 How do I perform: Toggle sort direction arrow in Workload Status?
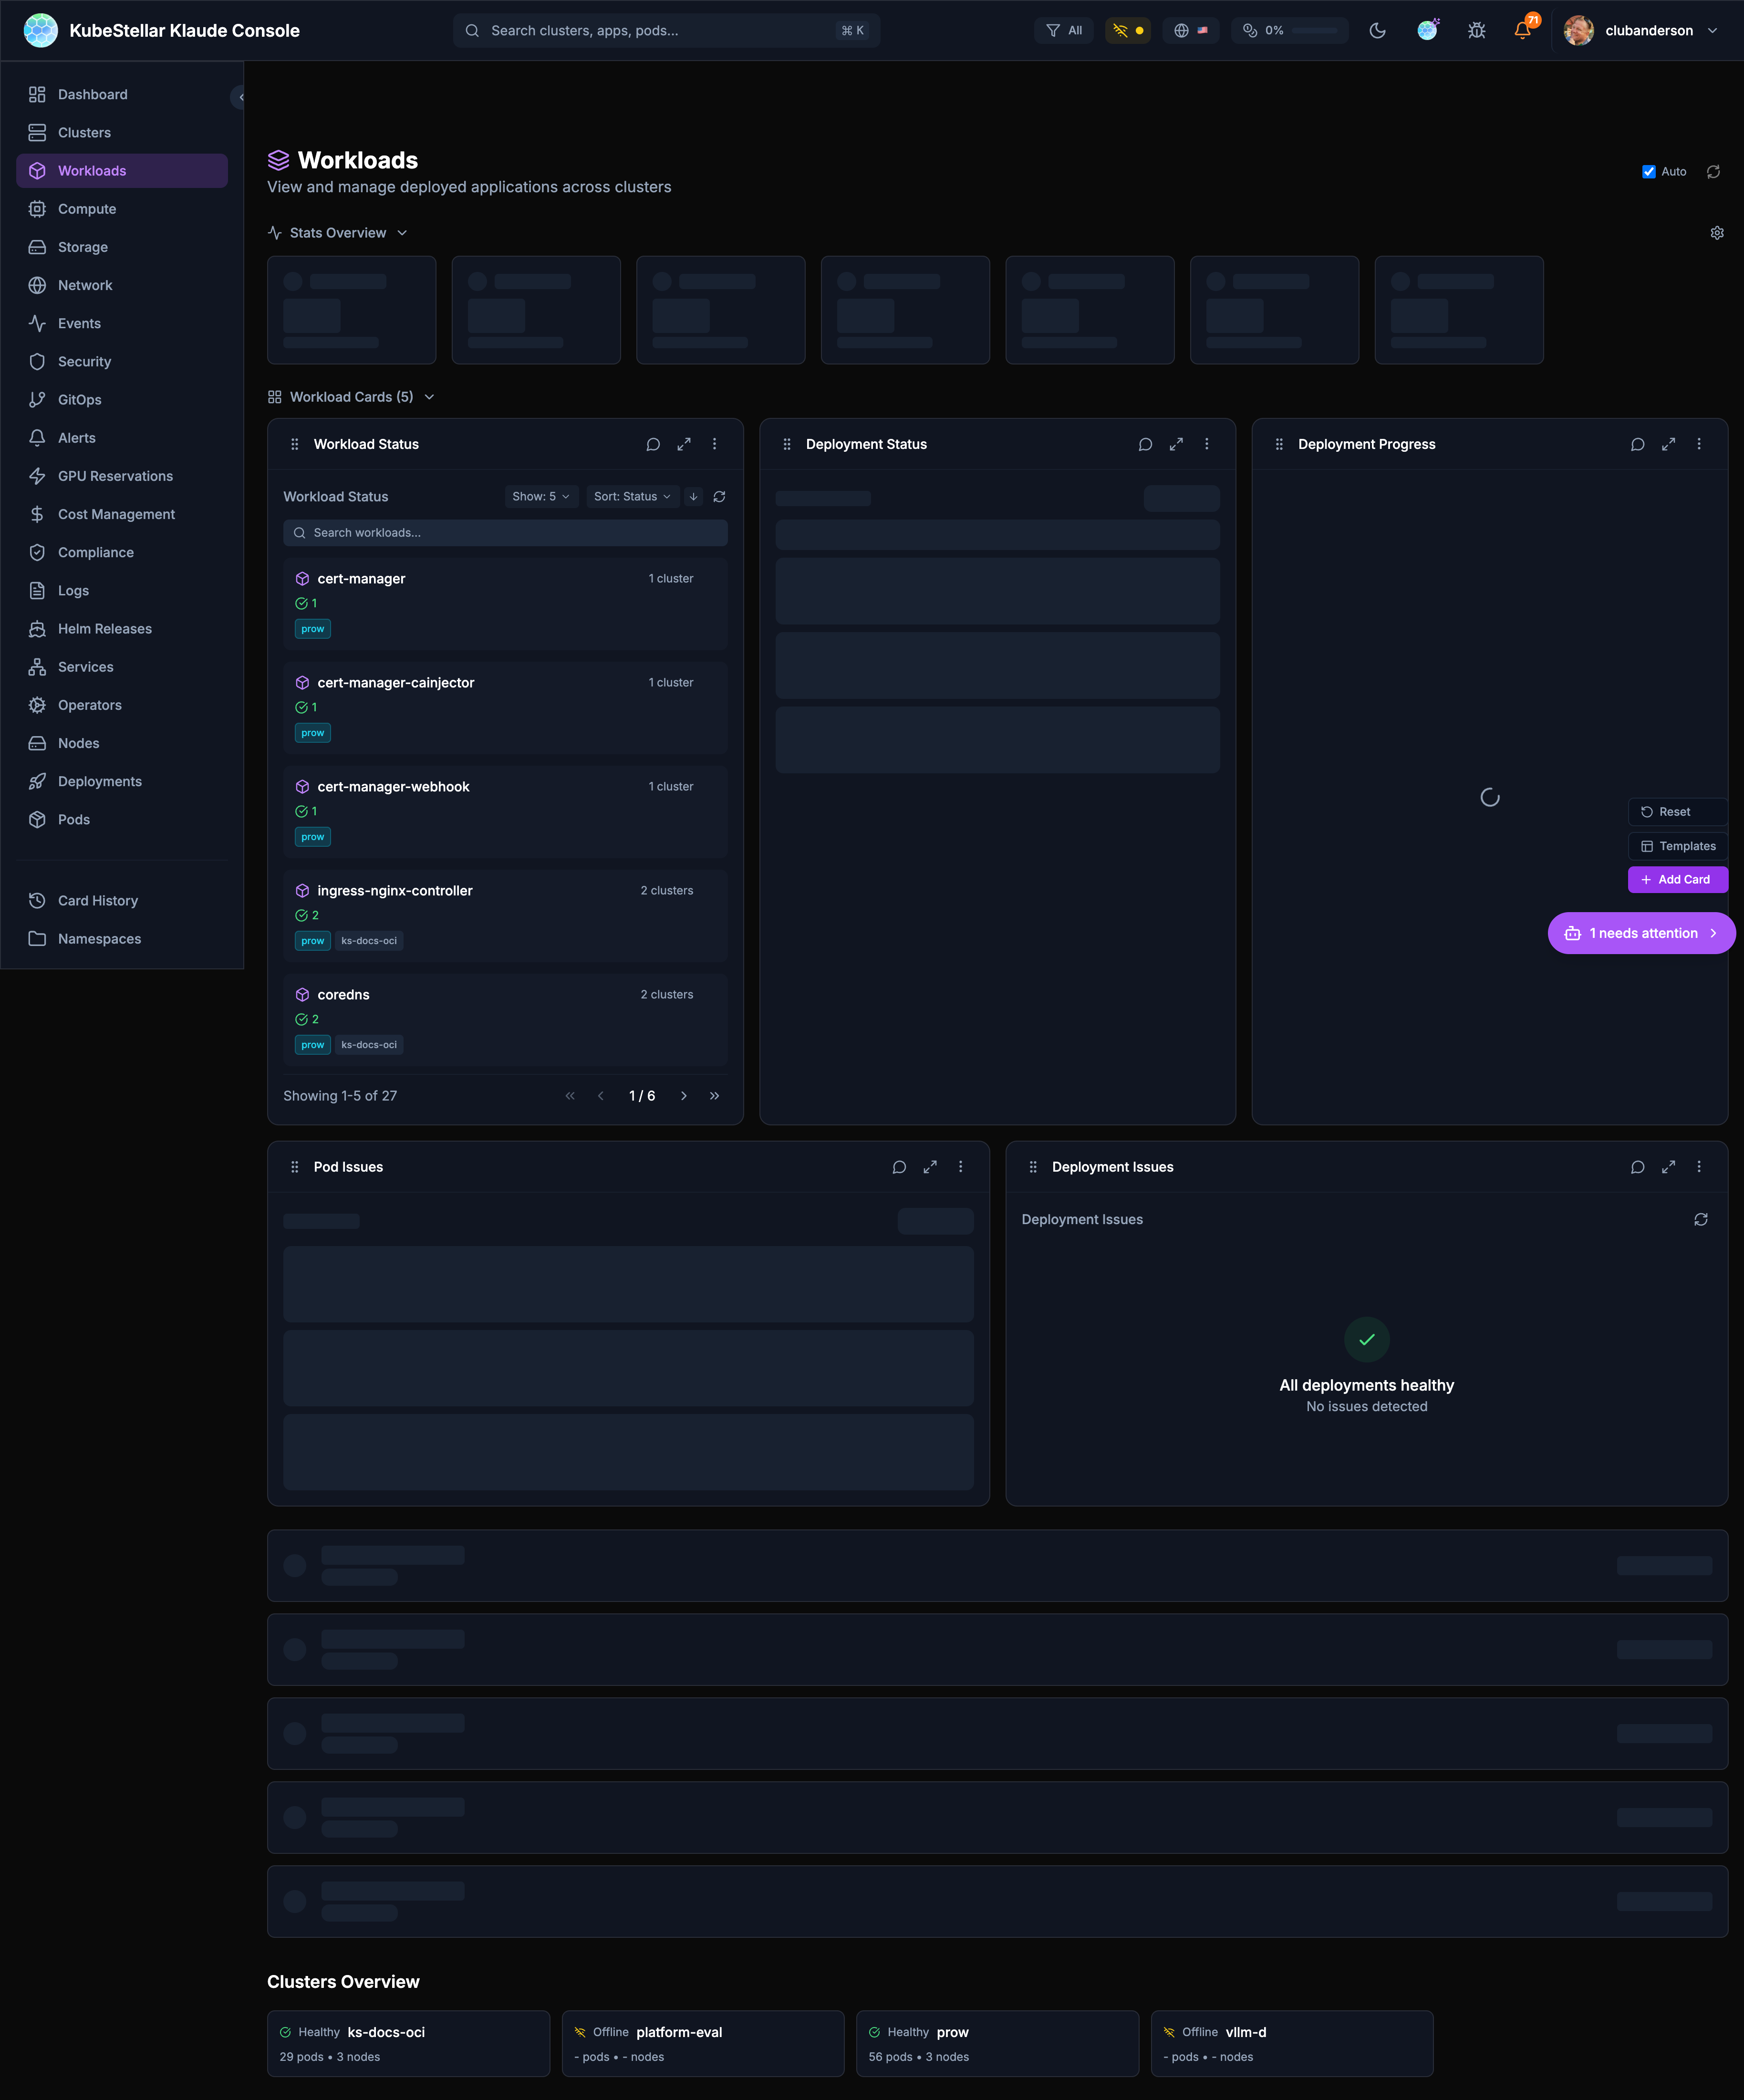point(693,497)
